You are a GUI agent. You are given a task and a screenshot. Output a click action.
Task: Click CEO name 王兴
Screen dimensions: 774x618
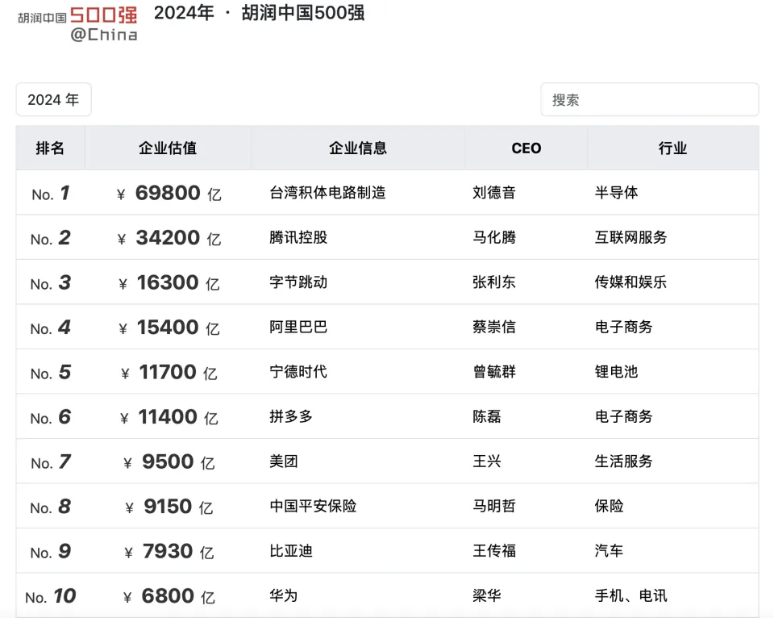487,461
